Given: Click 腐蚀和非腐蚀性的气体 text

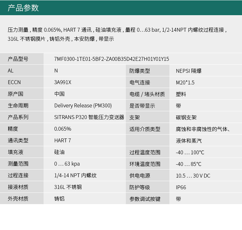Looking at the screenshot, I should click(x=202, y=129).
